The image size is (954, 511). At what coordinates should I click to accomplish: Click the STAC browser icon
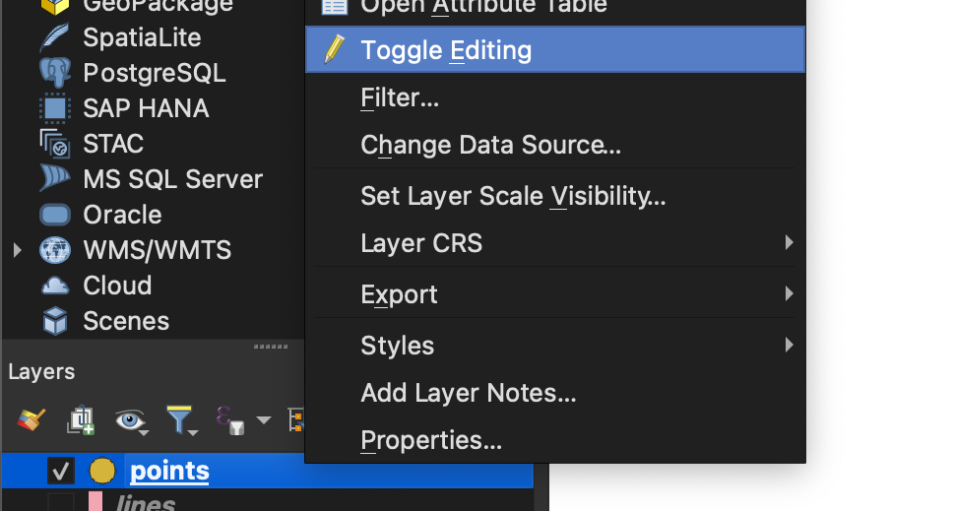55,144
